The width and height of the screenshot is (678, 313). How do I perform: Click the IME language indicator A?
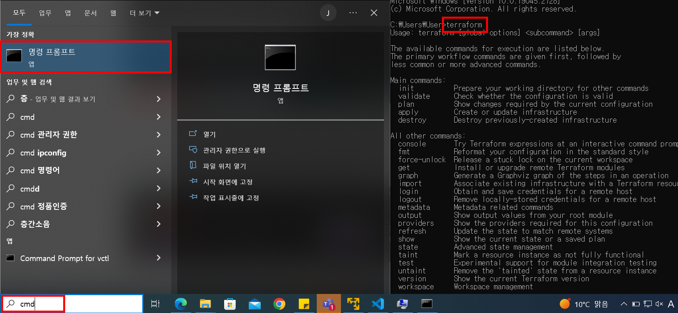pos(671,304)
